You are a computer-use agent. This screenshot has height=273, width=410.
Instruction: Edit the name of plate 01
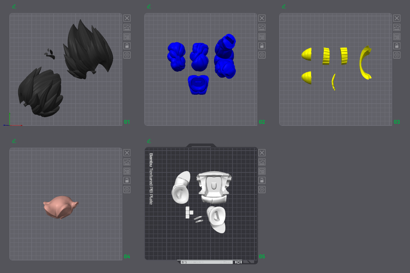(x=14, y=6)
